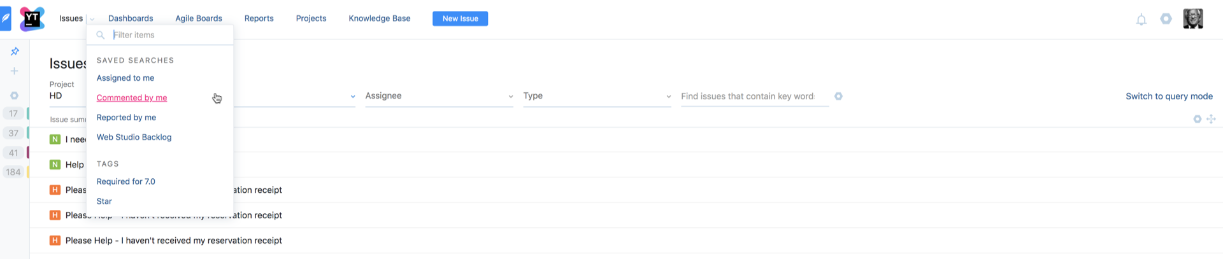Focus the 'Filter items' search field
This screenshot has height=259, width=1223.
(169, 35)
